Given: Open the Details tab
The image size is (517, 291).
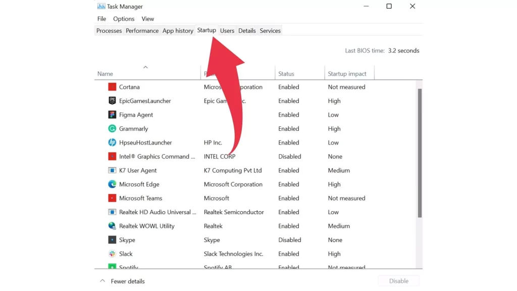Looking at the screenshot, I should pos(247,31).
